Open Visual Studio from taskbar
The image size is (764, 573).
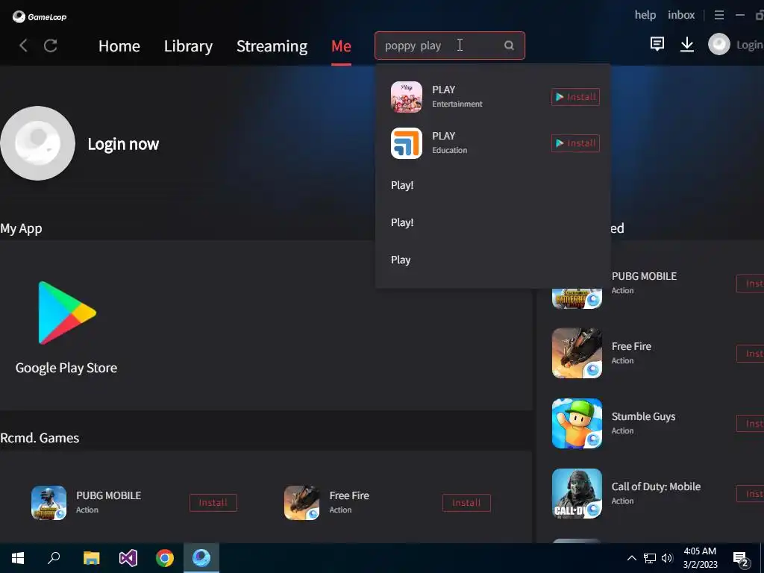(x=128, y=558)
